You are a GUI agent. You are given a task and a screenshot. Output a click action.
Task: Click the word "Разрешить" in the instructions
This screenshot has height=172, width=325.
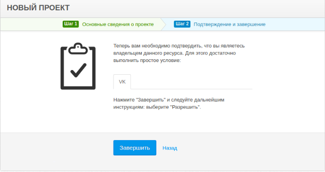tap(186, 107)
